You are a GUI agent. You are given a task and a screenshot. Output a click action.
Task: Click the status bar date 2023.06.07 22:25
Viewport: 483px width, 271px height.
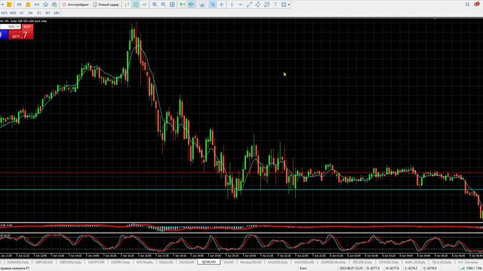coord(351,268)
